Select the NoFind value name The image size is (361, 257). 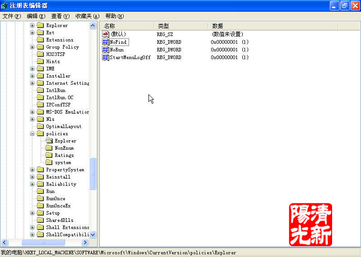119,42
